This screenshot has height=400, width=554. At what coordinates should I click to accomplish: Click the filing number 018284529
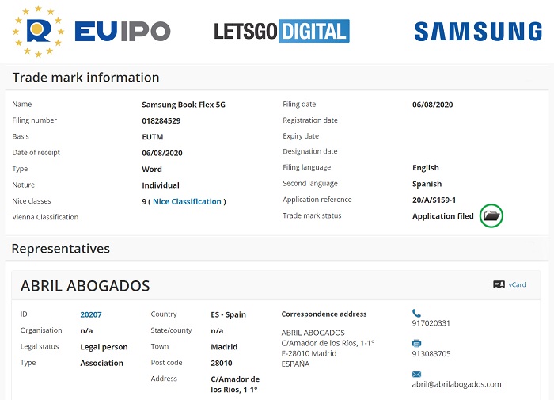click(x=161, y=120)
